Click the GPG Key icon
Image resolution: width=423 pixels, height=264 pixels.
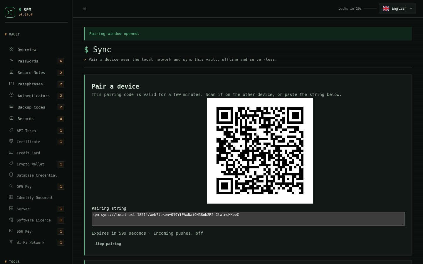coord(11,186)
